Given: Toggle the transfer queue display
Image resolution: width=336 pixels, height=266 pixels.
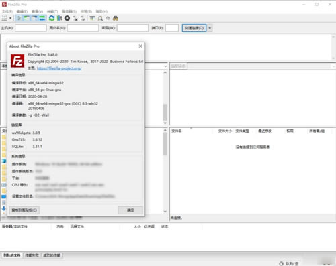Looking at the screenshot, I should pos(42,18).
